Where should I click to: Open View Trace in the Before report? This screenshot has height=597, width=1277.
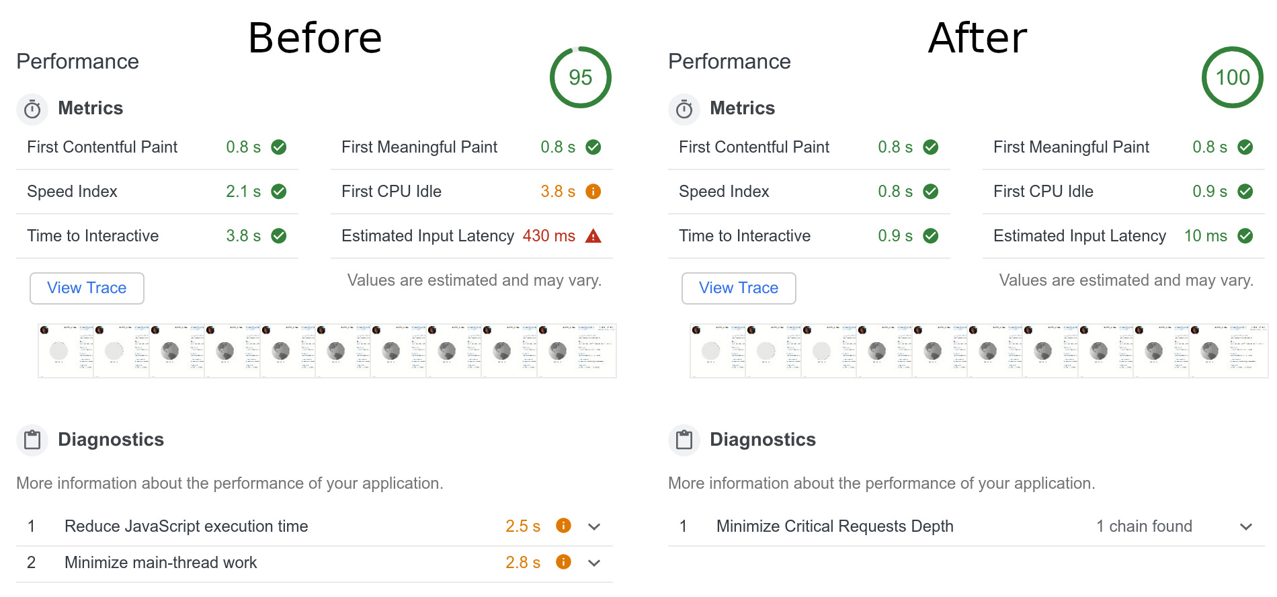click(x=87, y=288)
